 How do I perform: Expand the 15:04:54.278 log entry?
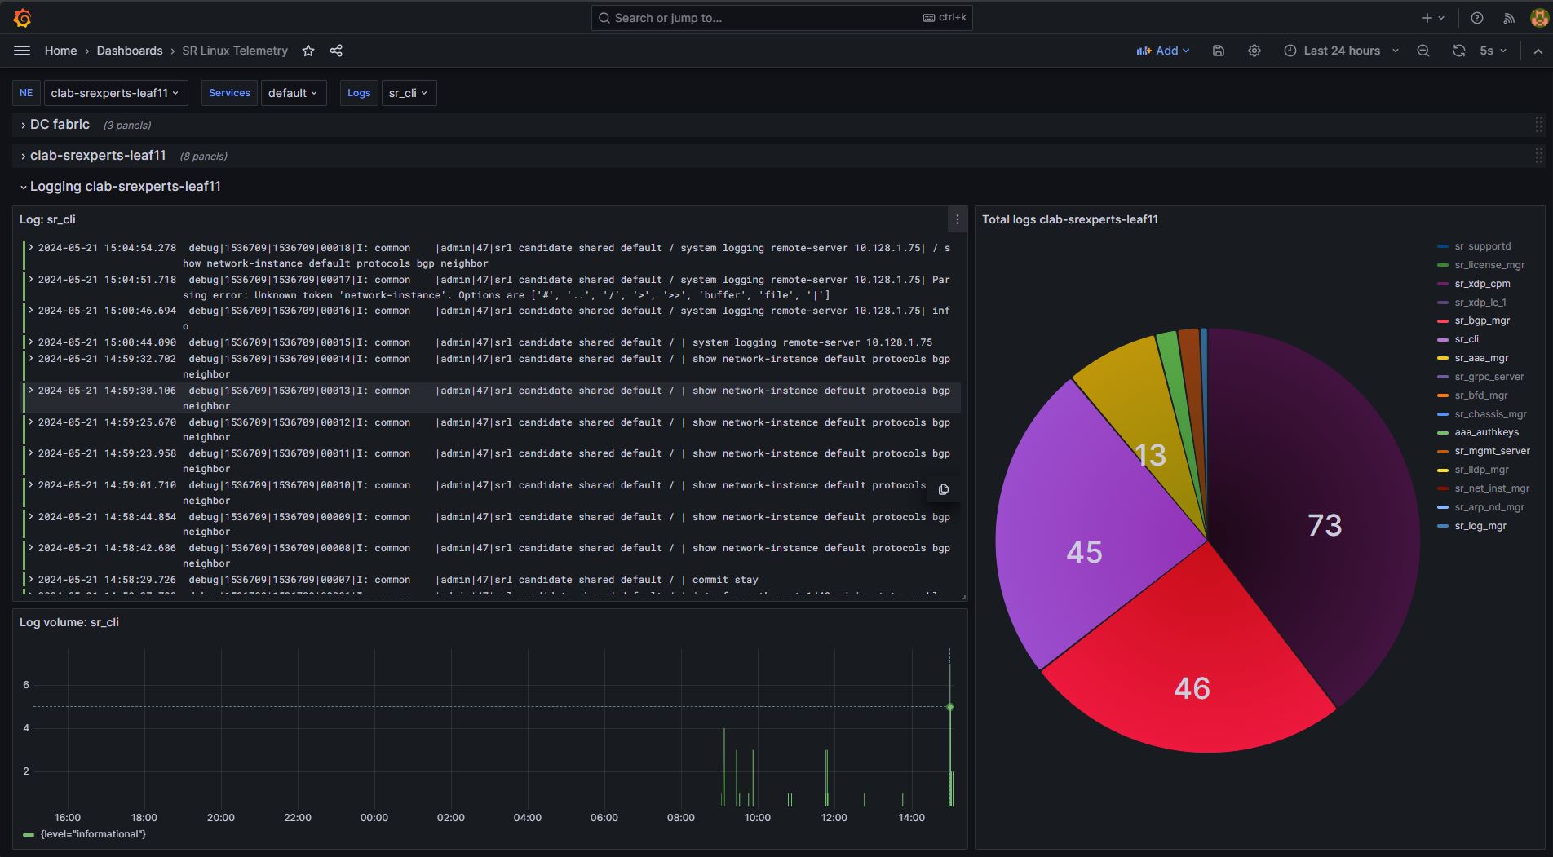(x=30, y=247)
